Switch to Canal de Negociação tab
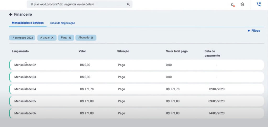The width and height of the screenshot is (268, 127). pos(62,23)
